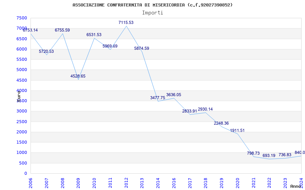Viewport: 305px width, 190px height.
Task: Click the 6531.53 data value
Action: [x=94, y=35]
